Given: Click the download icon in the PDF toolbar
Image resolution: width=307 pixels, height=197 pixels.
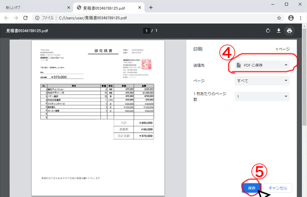Looking at the screenshot, I should [x=279, y=31].
